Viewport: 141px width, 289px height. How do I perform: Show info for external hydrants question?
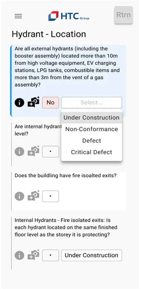click(x=19, y=102)
